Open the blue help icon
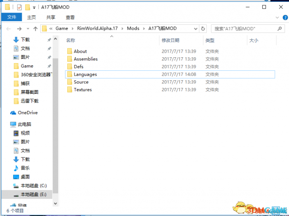Screen dimensions: 289x216 (x=285, y=18)
